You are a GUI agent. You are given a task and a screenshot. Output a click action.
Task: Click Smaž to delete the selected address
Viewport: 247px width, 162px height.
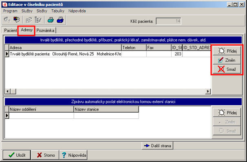(227, 69)
